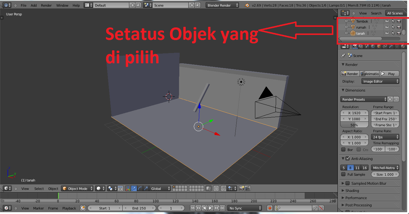Open the proportional editing circle icon
Screen dimensions: 409x214
coord(216,188)
